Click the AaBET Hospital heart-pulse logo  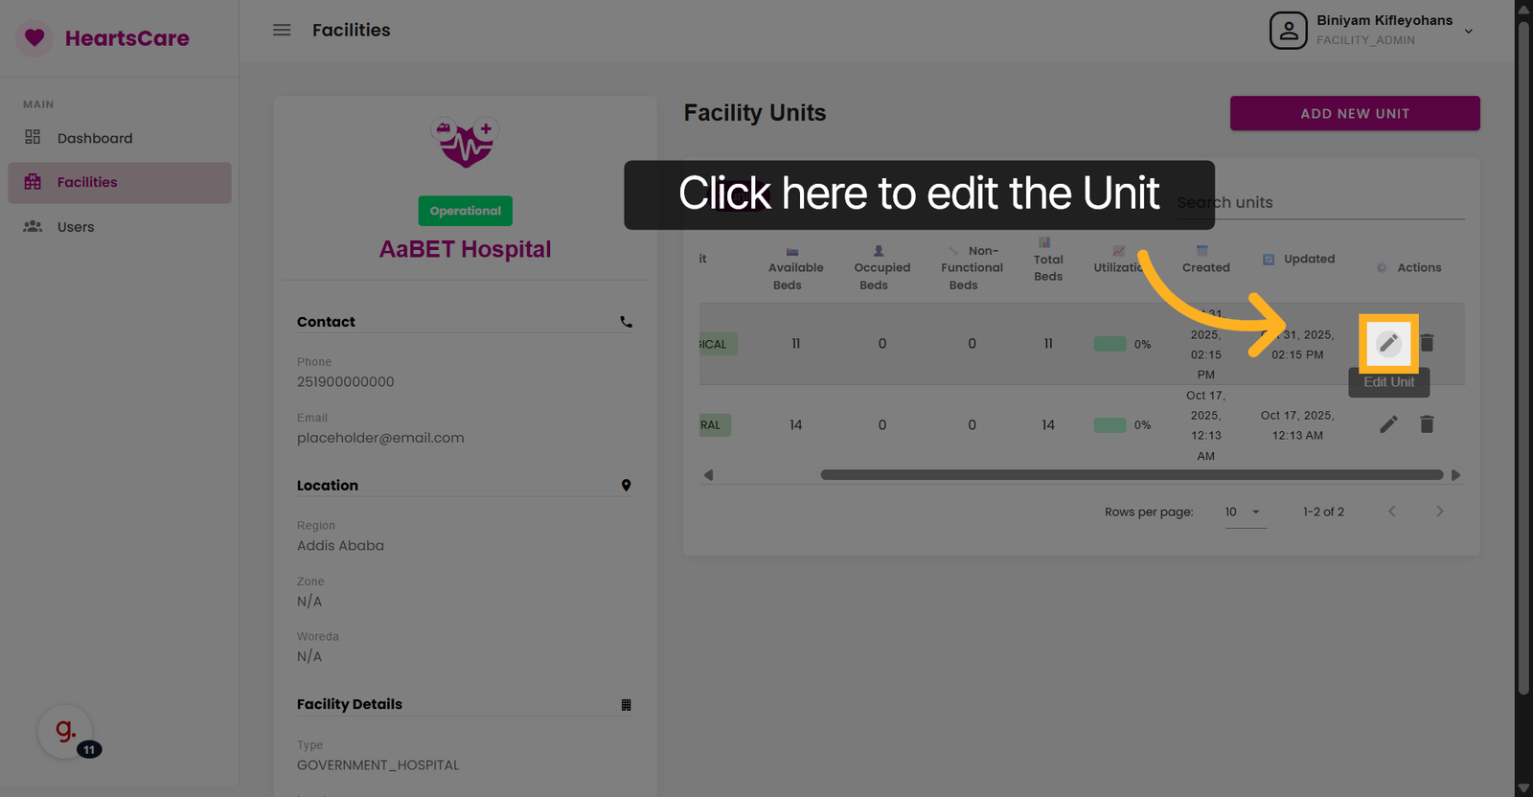pyautogui.click(x=466, y=143)
